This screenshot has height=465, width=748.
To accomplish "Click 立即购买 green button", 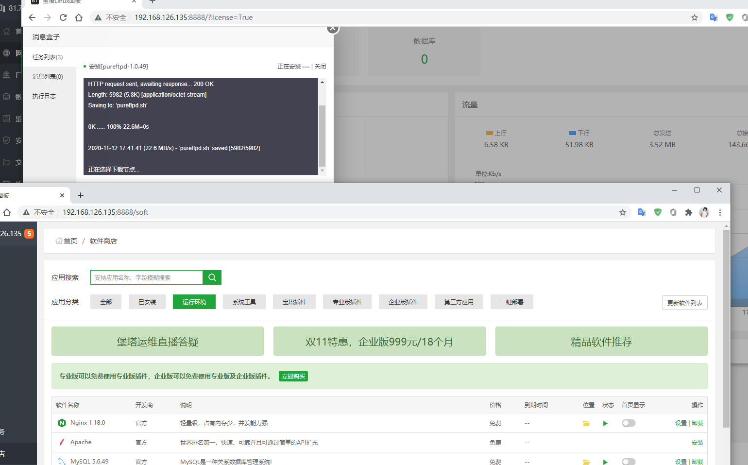I will 293,376.
